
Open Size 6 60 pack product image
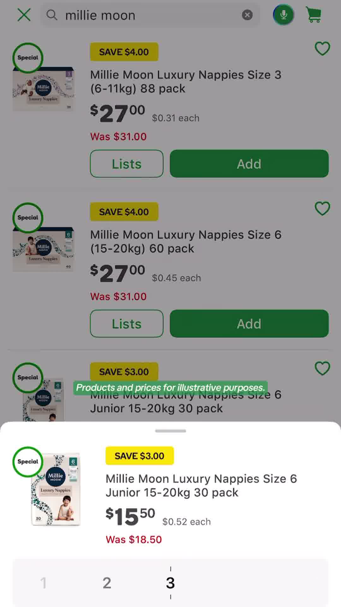point(43,249)
